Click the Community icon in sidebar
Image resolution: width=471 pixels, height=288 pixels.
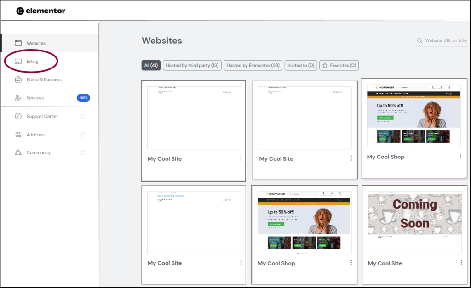click(x=18, y=152)
